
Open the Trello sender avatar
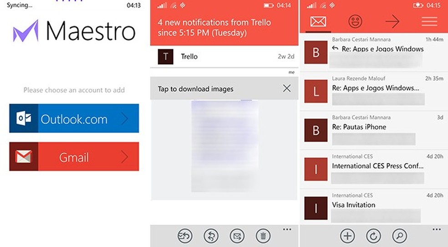point(165,57)
